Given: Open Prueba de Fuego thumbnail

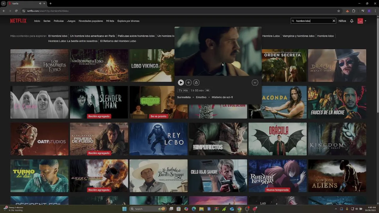Looking at the screenshot, I should (x=99, y=139).
